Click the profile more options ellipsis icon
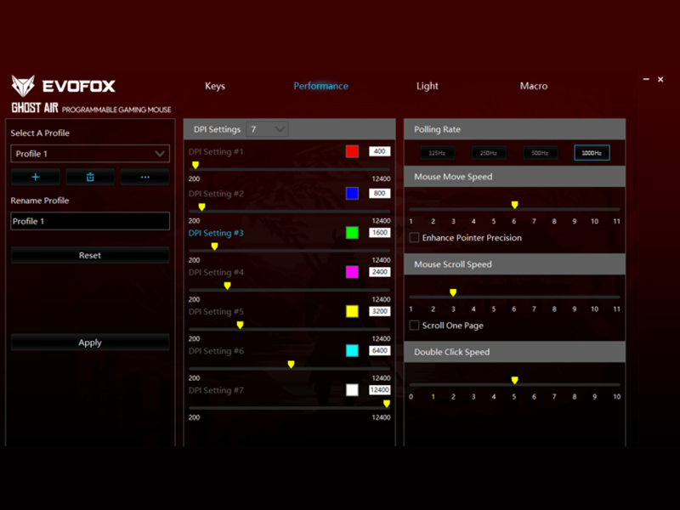This screenshot has width=680, height=510. click(x=144, y=177)
